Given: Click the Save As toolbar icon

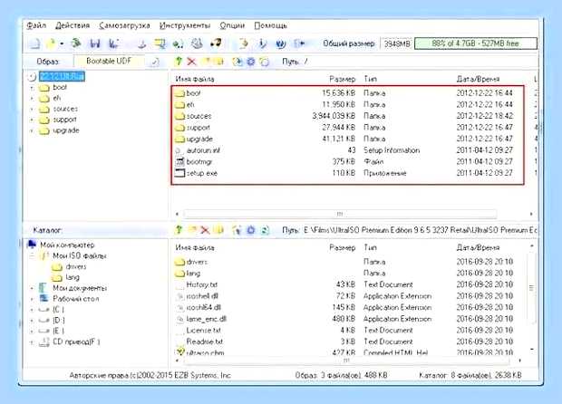Looking at the screenshot, I should tap(114, 43).
